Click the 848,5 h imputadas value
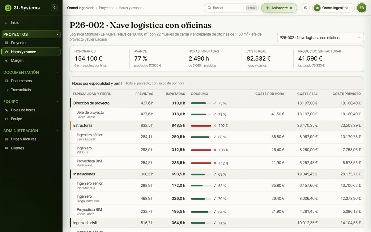 [178, 126]
